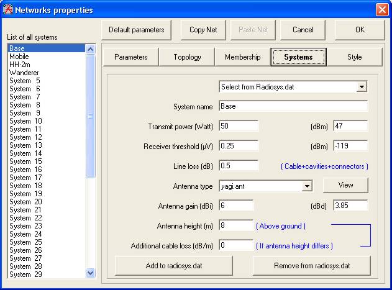Click the Additional cable loss field

pyautogui.click(x=236, y=245)
